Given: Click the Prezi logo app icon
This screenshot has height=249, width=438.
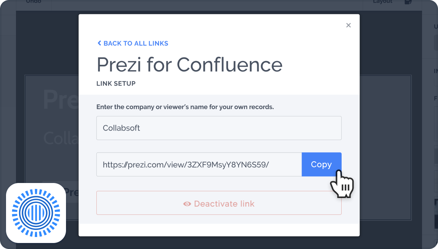Looking at the screenshot, I should coord(36,213).
